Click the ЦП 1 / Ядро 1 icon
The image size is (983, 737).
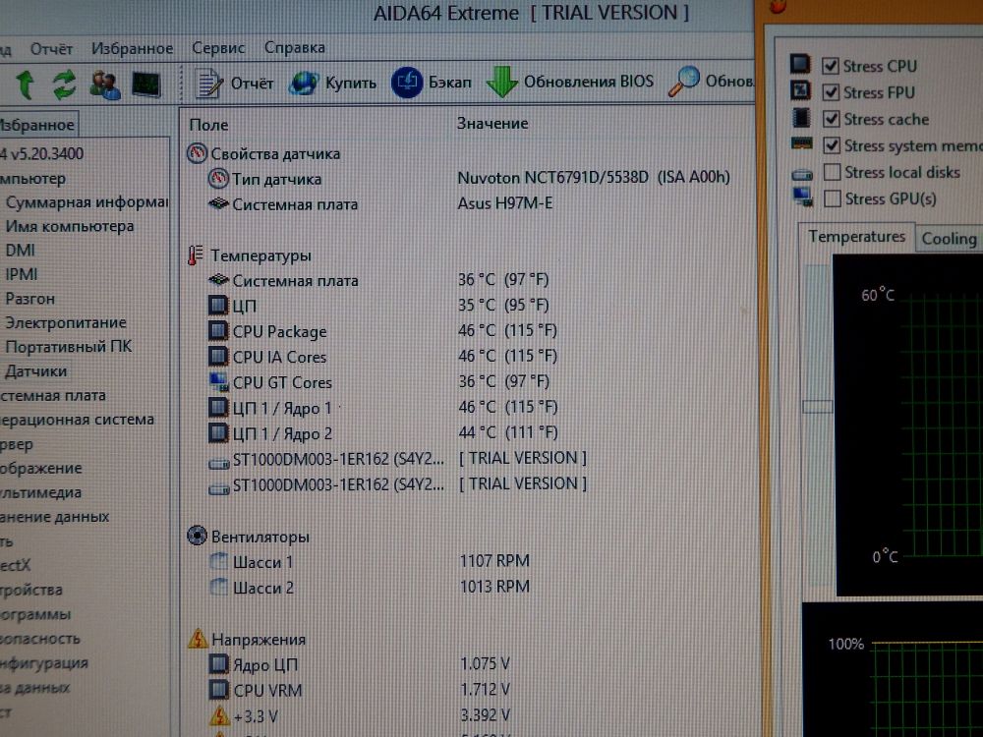(218, 408)
